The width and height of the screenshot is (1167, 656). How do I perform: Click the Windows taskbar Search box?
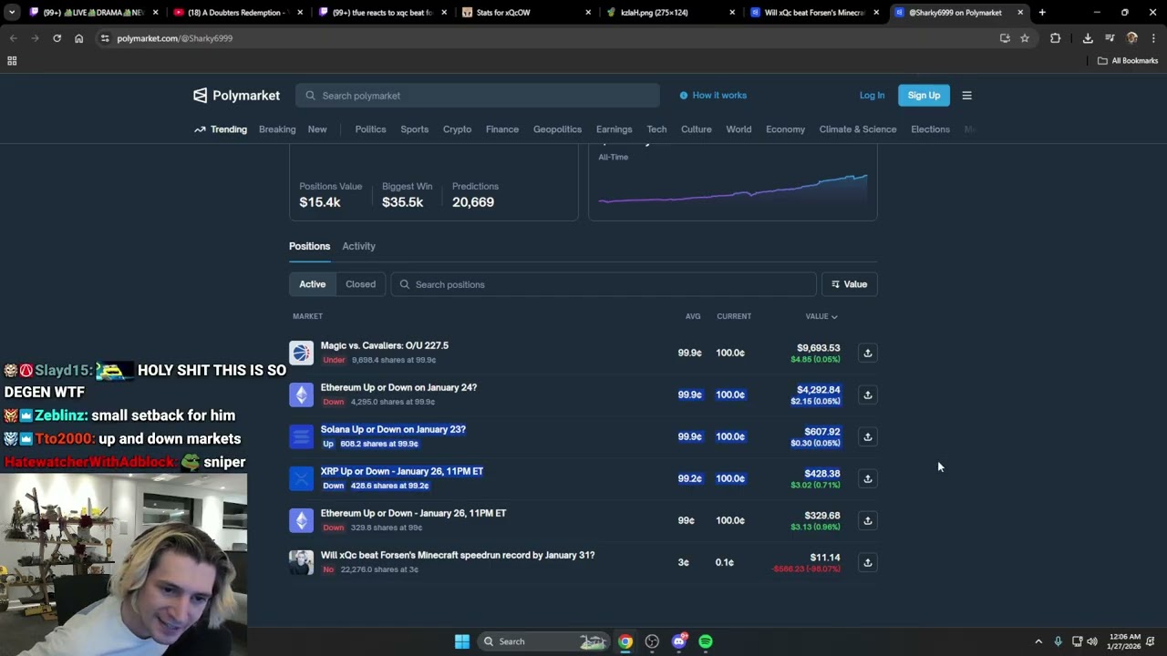click(x=542, y=641)
